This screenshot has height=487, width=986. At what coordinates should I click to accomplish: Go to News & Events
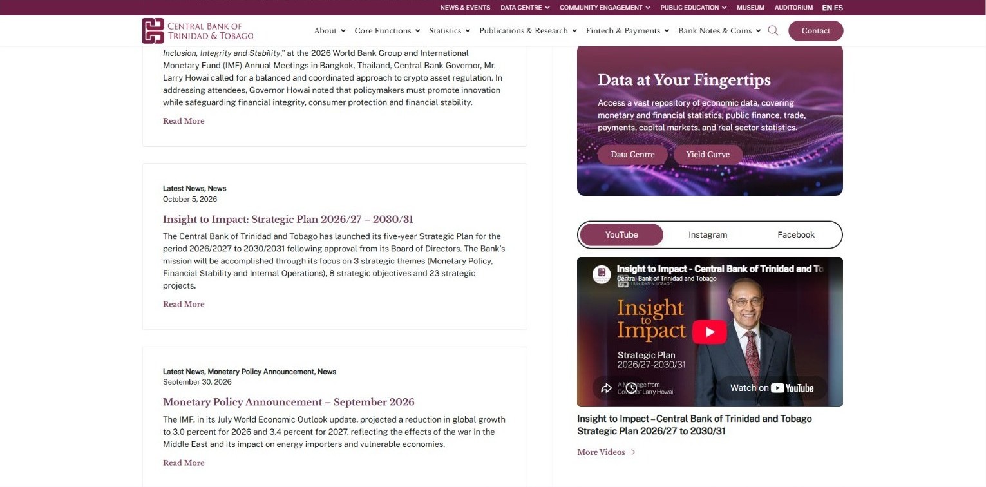(465, 8)
